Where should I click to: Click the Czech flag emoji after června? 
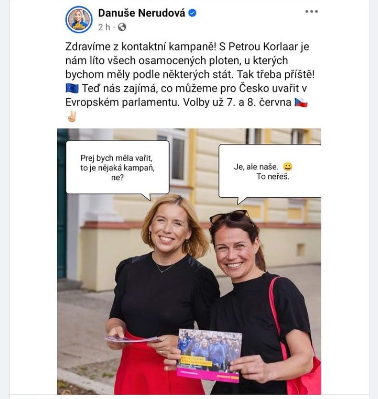(301, 103)
